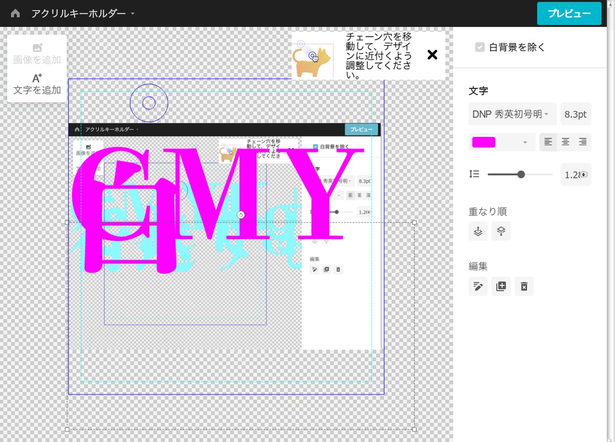Open the DNP 秀英初号明 font dropdown
The height and width of the screenshot is (442, 615).
[512, 114]
